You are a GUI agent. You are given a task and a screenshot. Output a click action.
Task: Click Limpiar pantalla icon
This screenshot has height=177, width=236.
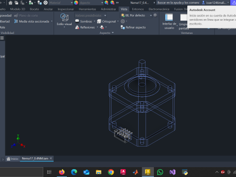click(x=183, y=17)
